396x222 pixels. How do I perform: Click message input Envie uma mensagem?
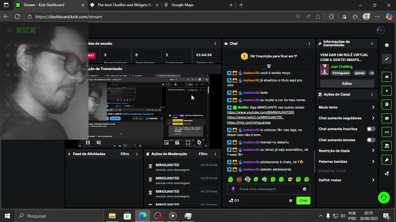[x=269, y=189]
